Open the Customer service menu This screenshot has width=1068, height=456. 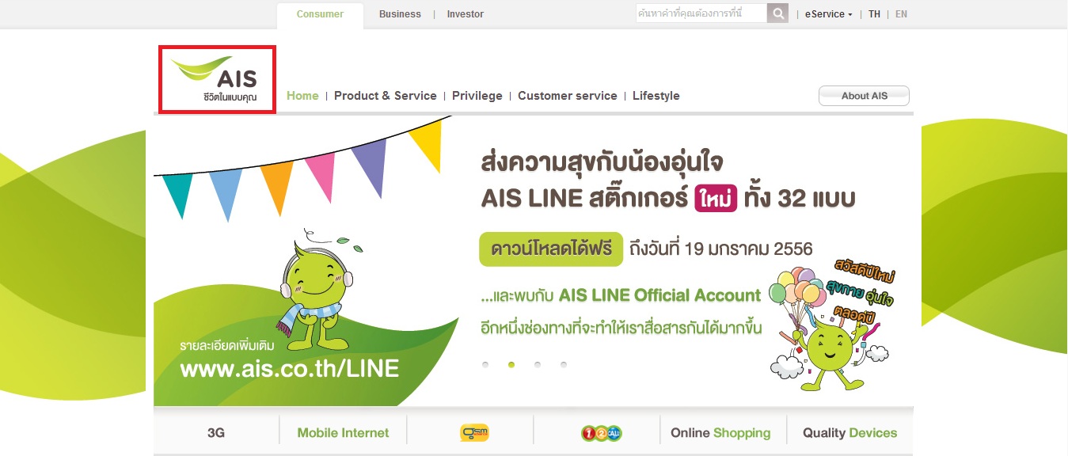[x=568, y=96]
